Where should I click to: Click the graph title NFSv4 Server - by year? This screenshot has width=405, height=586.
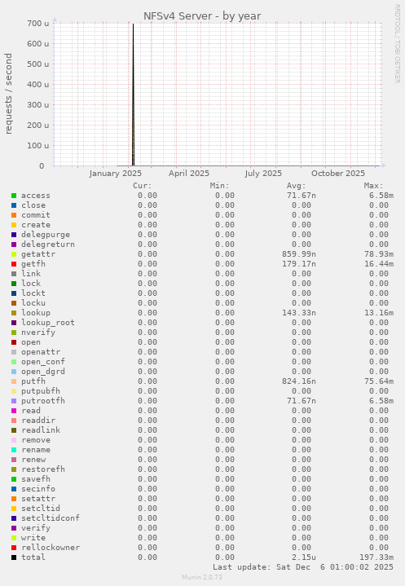[x=202, y=16]
